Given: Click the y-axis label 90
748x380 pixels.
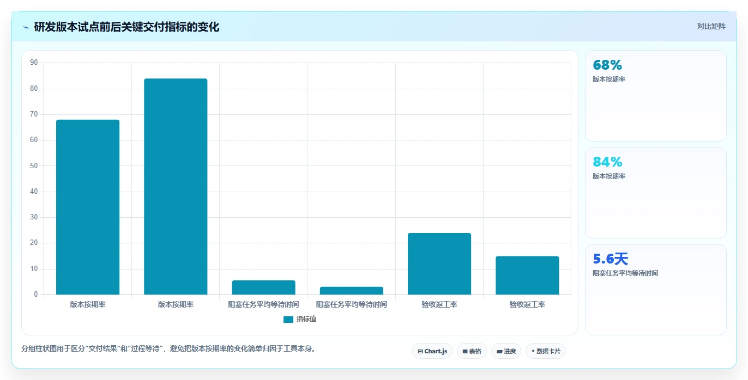Looking at the screenshot, I should click(x=34, y=63).
